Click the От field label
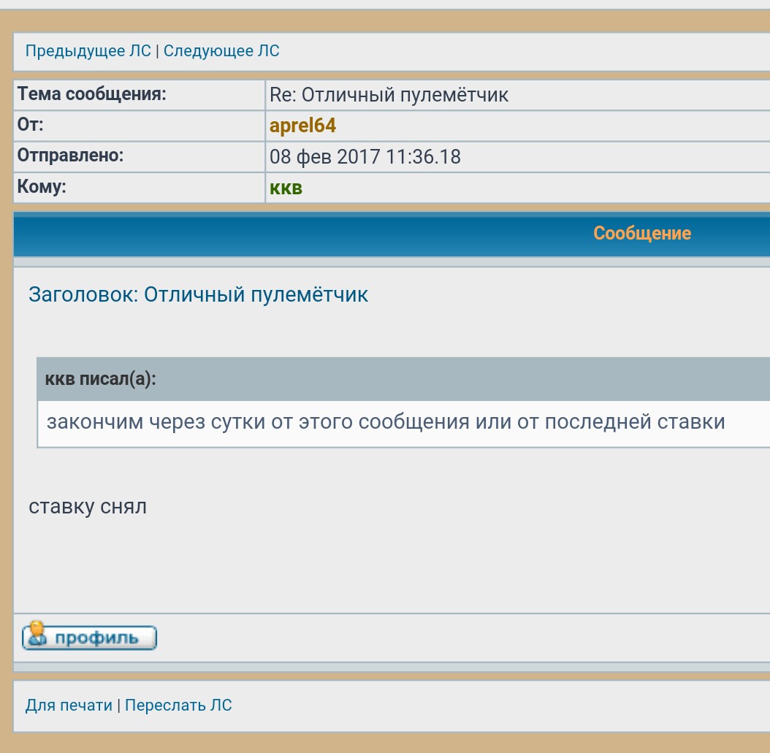The width and height of the screenshot is (770, 753). [31, 125]
